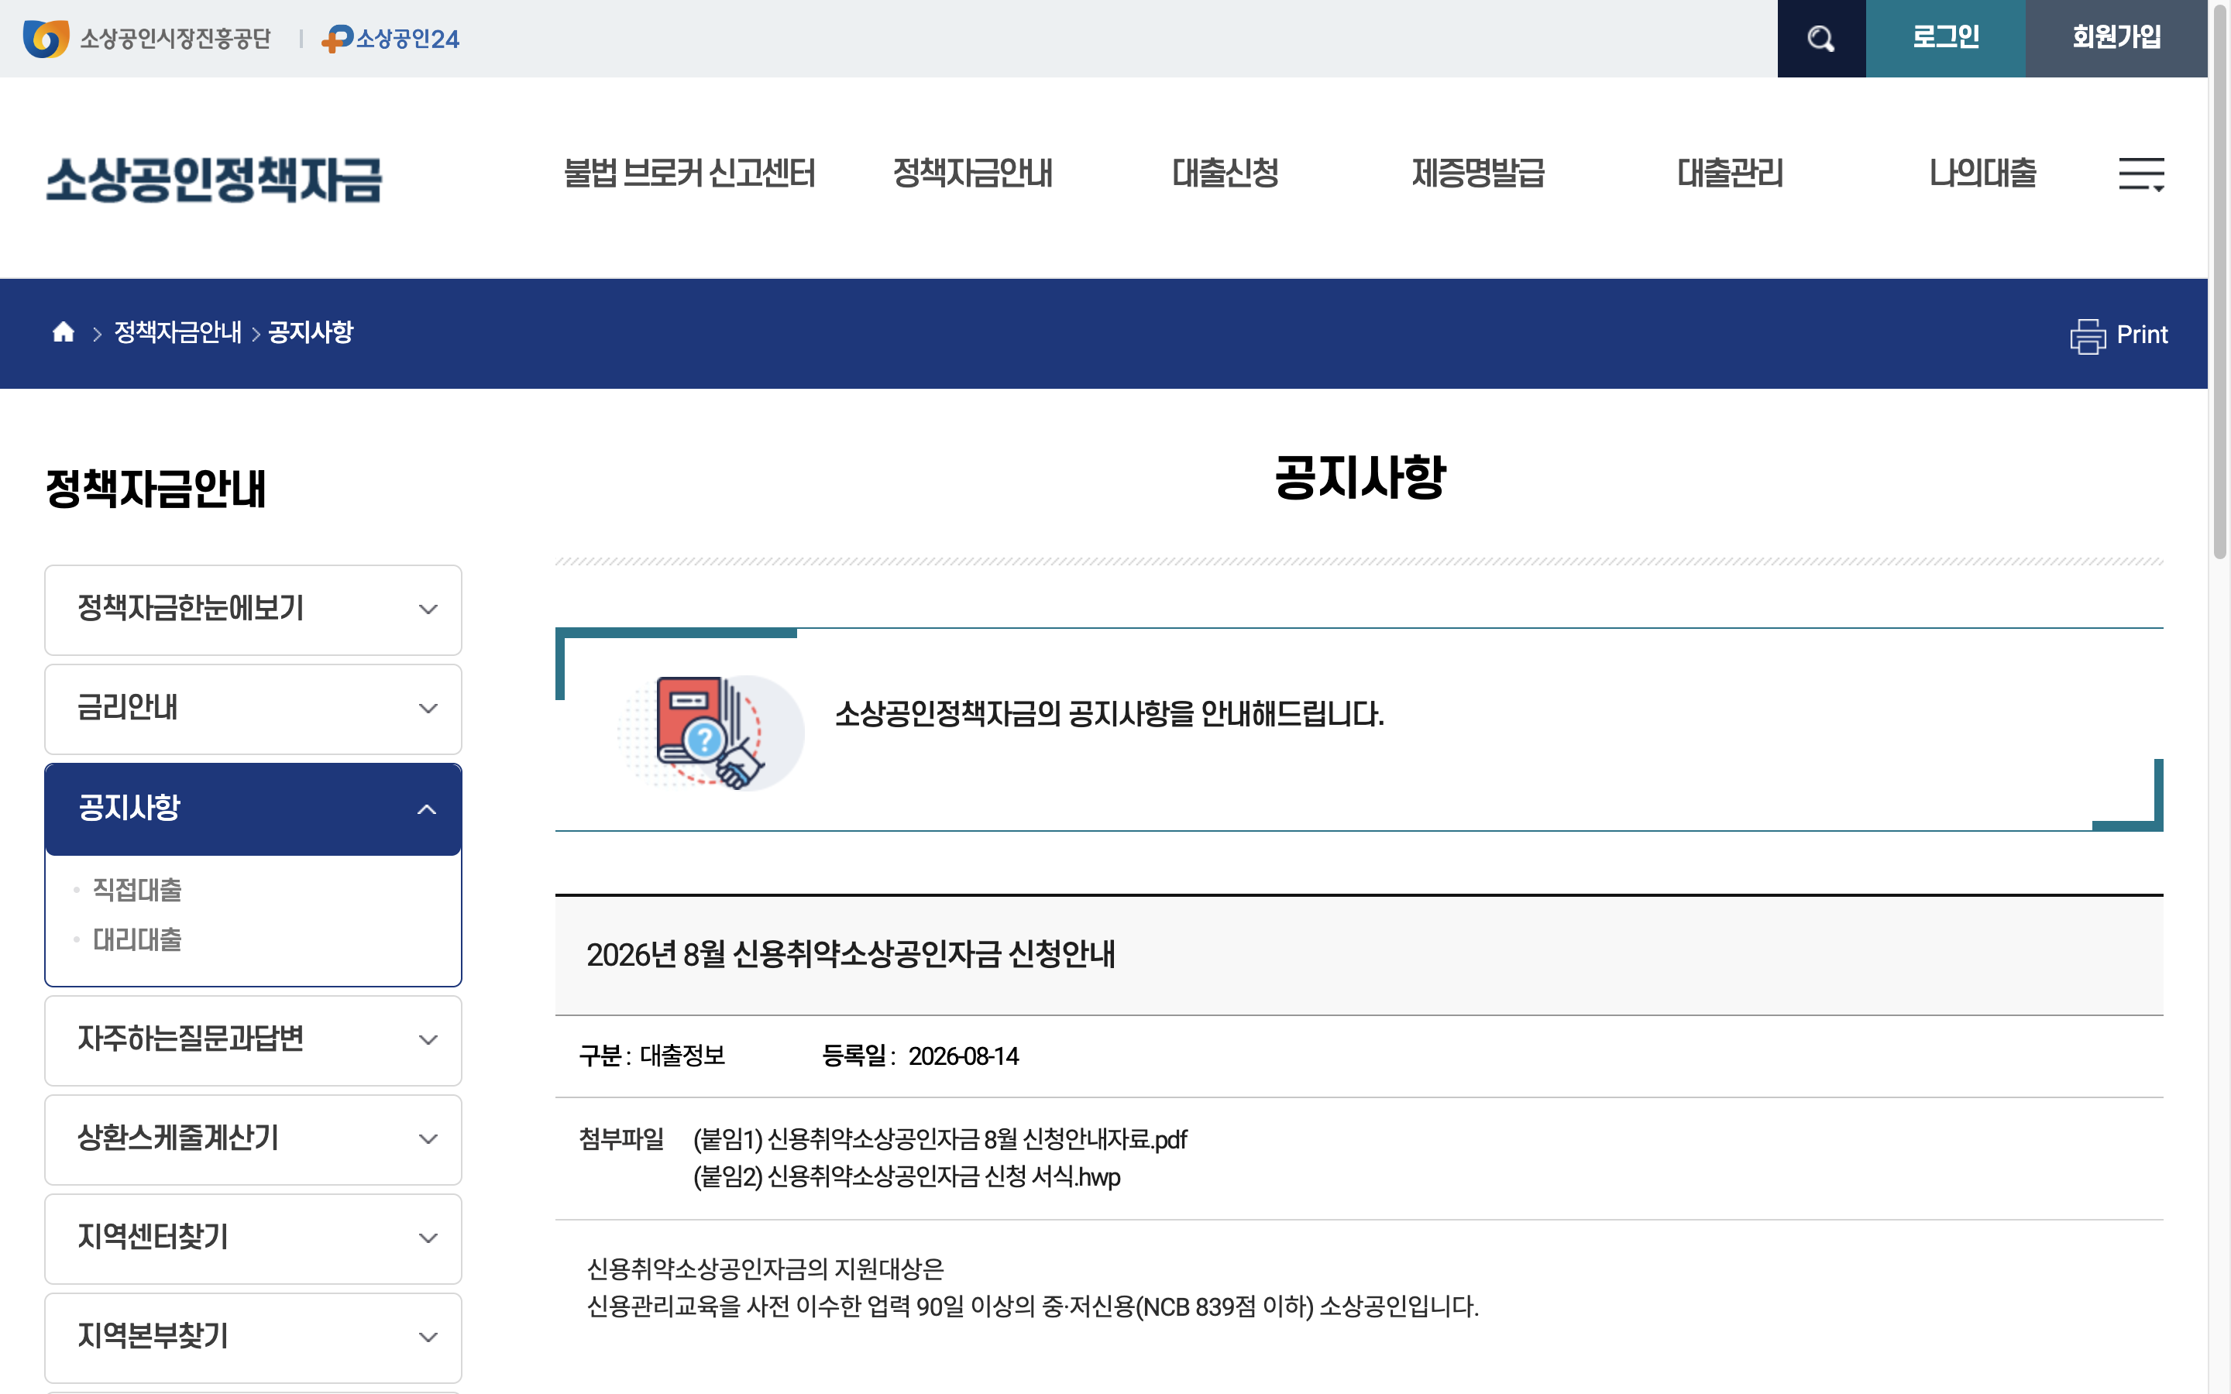Click the 로그인 button
Image resolution: width=2231 pixels, height=1394 pixels.
point(1945,39)
